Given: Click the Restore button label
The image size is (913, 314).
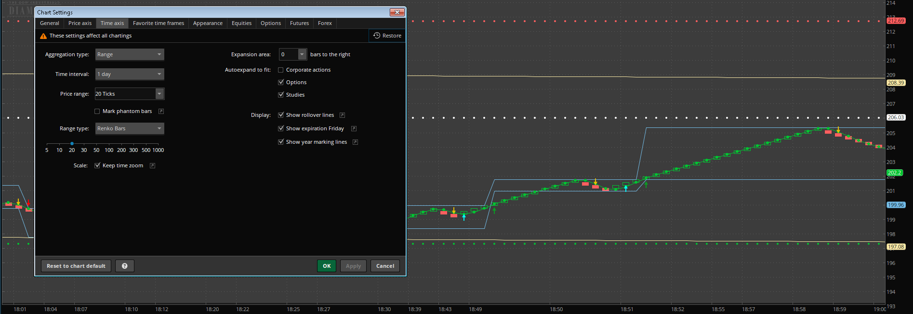Looking at the screenshot, I should [392, 36].
